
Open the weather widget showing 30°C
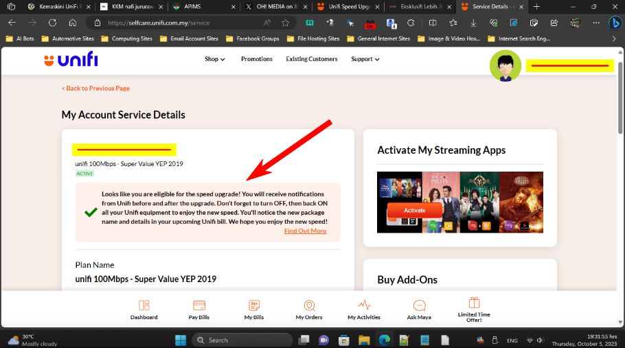point(33,340)
